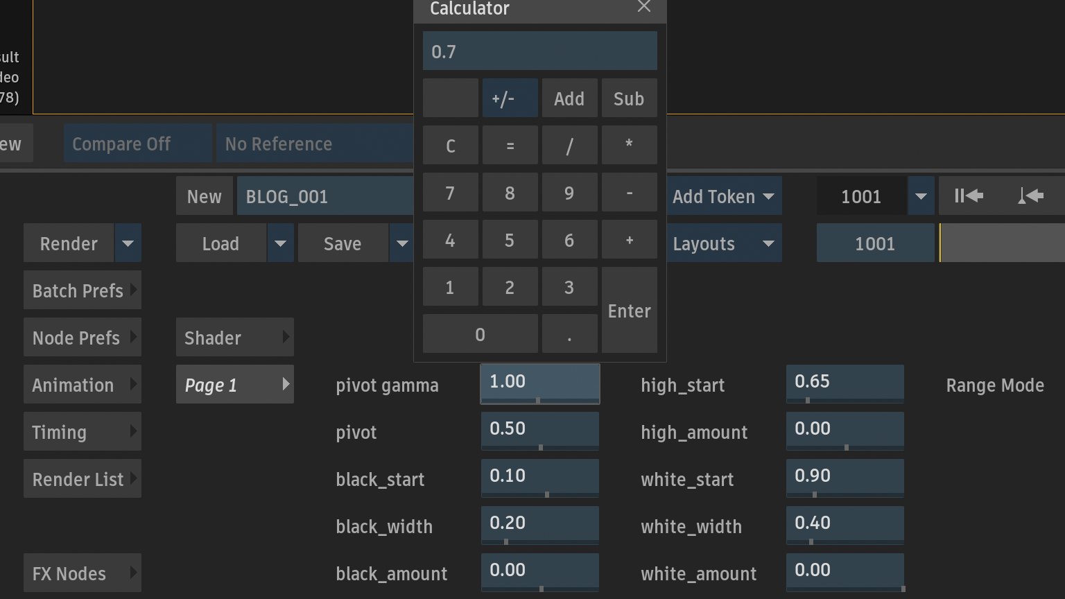The height and width of the screenshot is (599, 1065).
Task: Click the black_amount value field
Action: pos(540,572)
